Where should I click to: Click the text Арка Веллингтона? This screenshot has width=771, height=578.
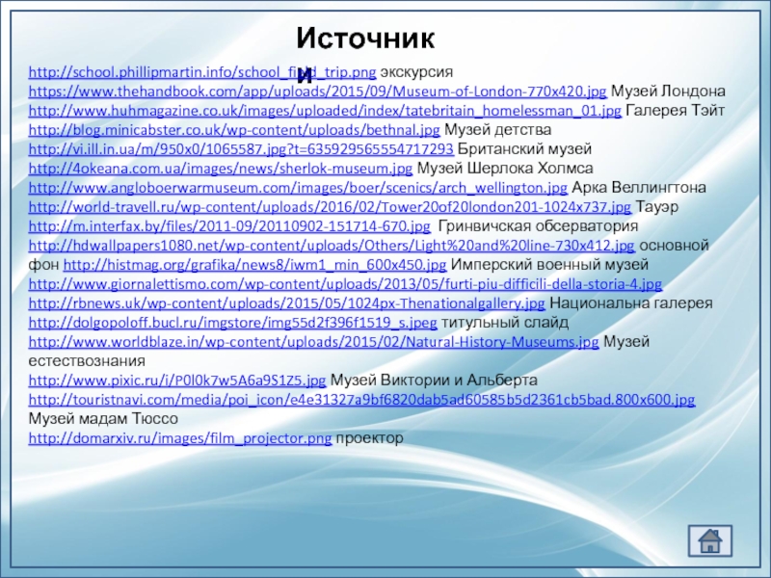click(639, 187)
